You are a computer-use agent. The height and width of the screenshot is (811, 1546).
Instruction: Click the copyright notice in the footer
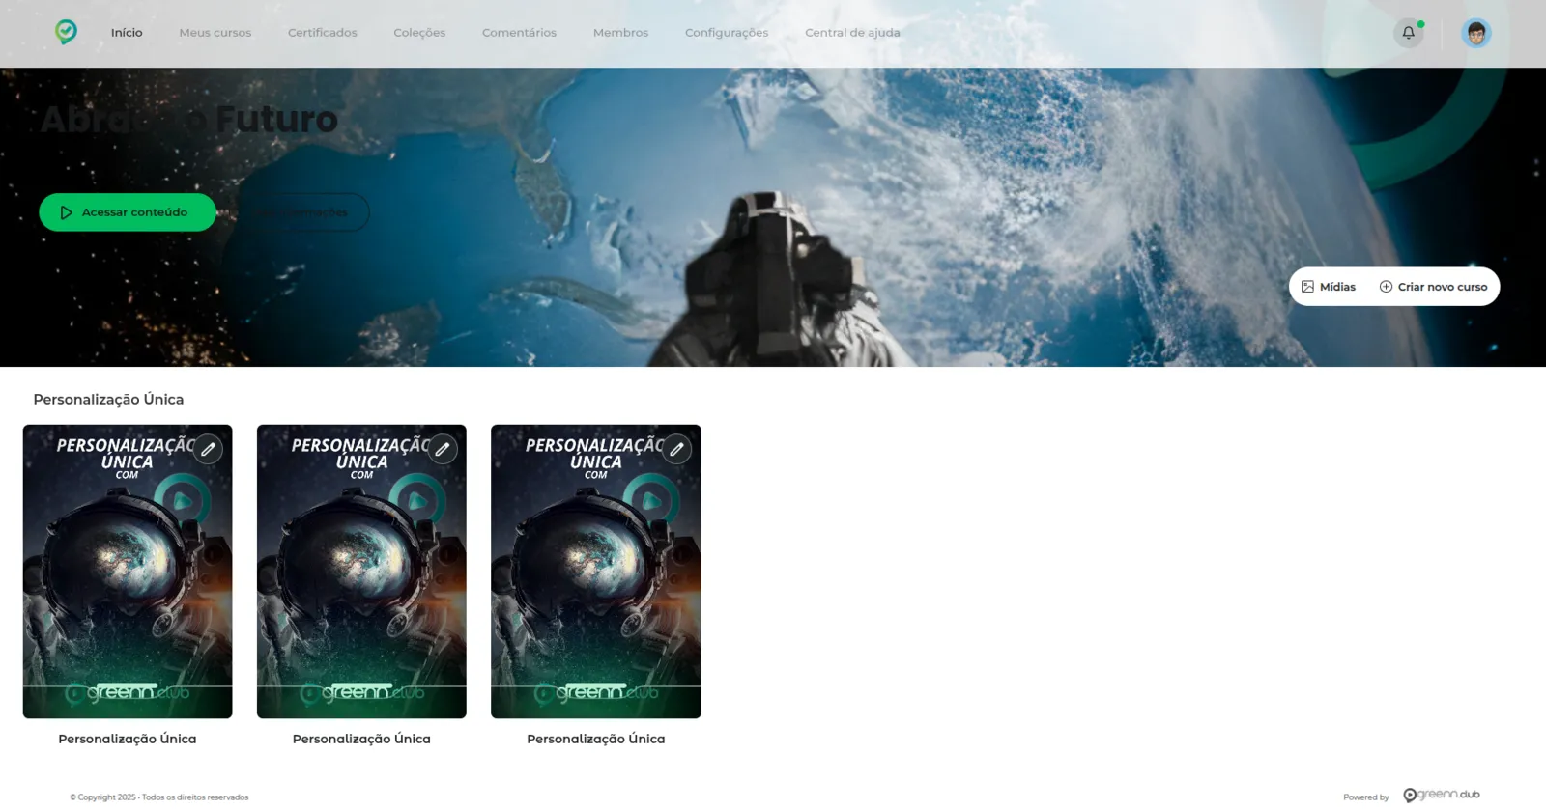click(x=159, y=797)
